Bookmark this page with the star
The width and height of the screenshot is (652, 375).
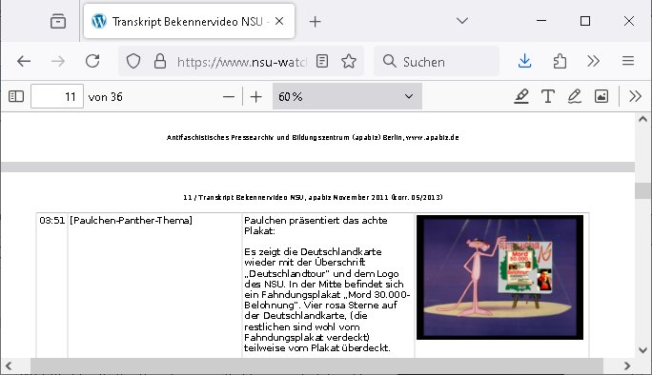pyautogui.click(x=349, y=62)
